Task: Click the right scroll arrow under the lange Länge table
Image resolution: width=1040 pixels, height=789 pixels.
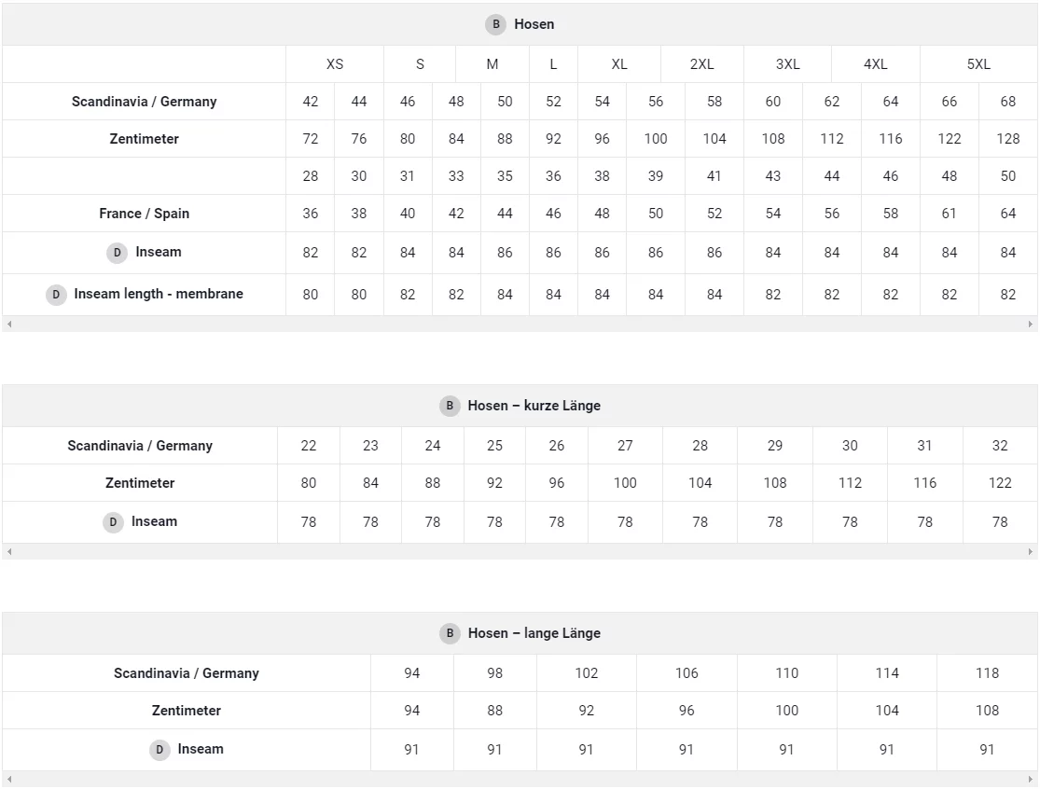Action: [1031, 779]
